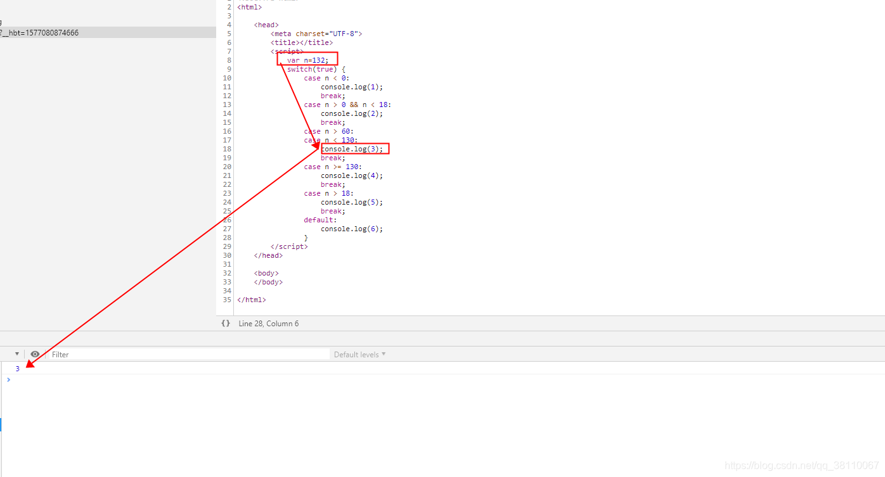
Task: Toggle a breakpoint on line 18
Action: (228, 148)
